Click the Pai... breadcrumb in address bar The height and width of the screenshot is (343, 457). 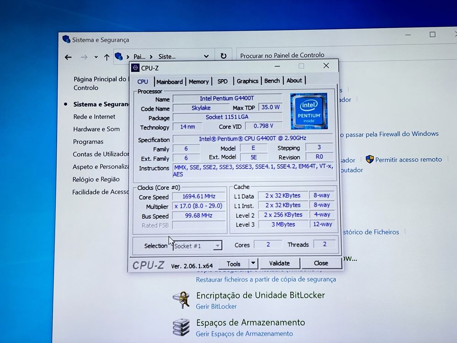(139, 57)
